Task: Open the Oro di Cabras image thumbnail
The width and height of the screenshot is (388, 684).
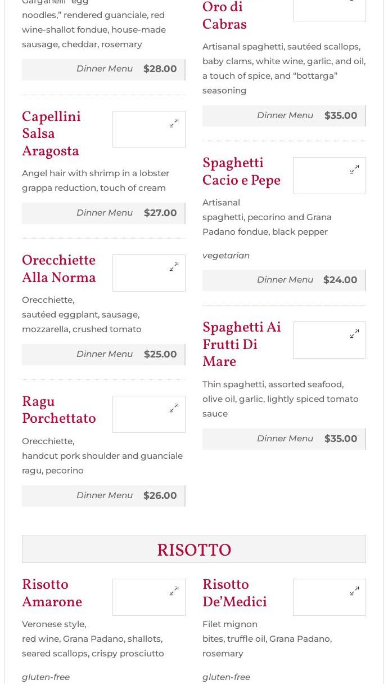Action: (x=330, y=10)
